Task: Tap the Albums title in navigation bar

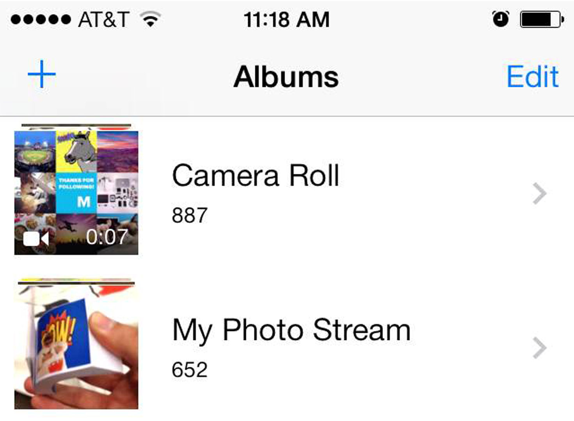Action: click(286, 77)
